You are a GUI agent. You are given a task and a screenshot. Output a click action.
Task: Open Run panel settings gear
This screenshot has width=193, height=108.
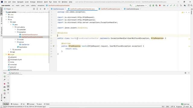[185, 73]
